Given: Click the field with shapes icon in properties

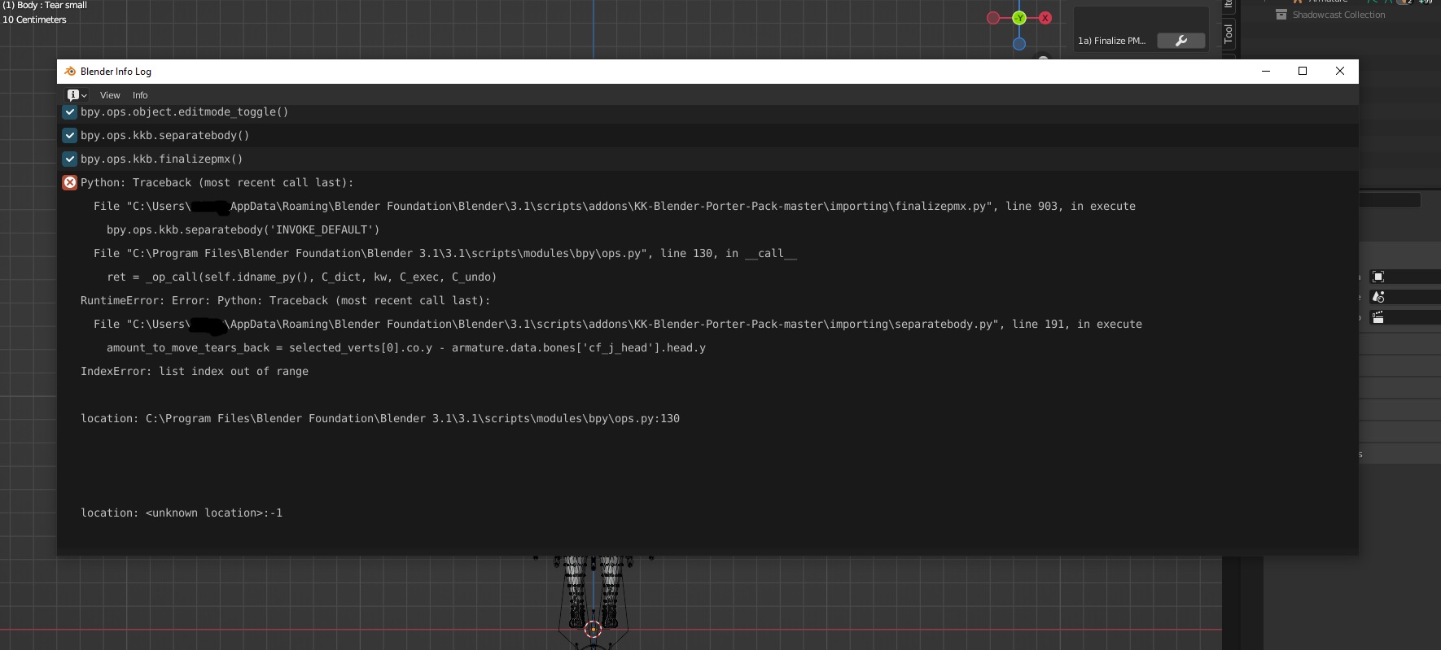Looking at the screenshot, I should pos(1405,297).
